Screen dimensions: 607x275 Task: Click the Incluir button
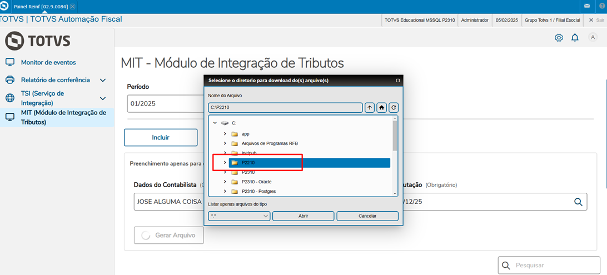coord(161,137)
